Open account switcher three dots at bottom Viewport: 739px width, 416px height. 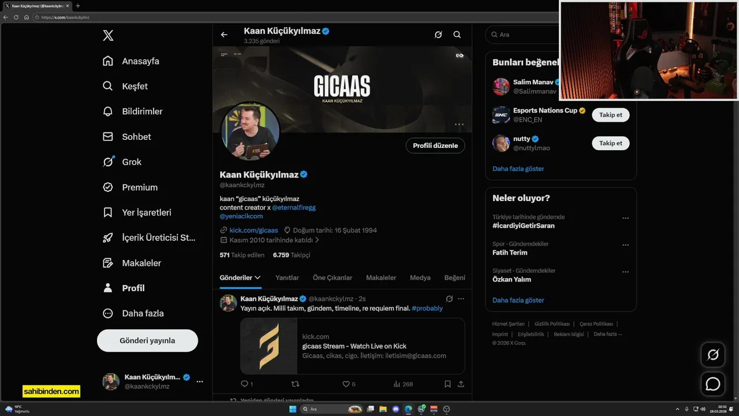[200, 381]
